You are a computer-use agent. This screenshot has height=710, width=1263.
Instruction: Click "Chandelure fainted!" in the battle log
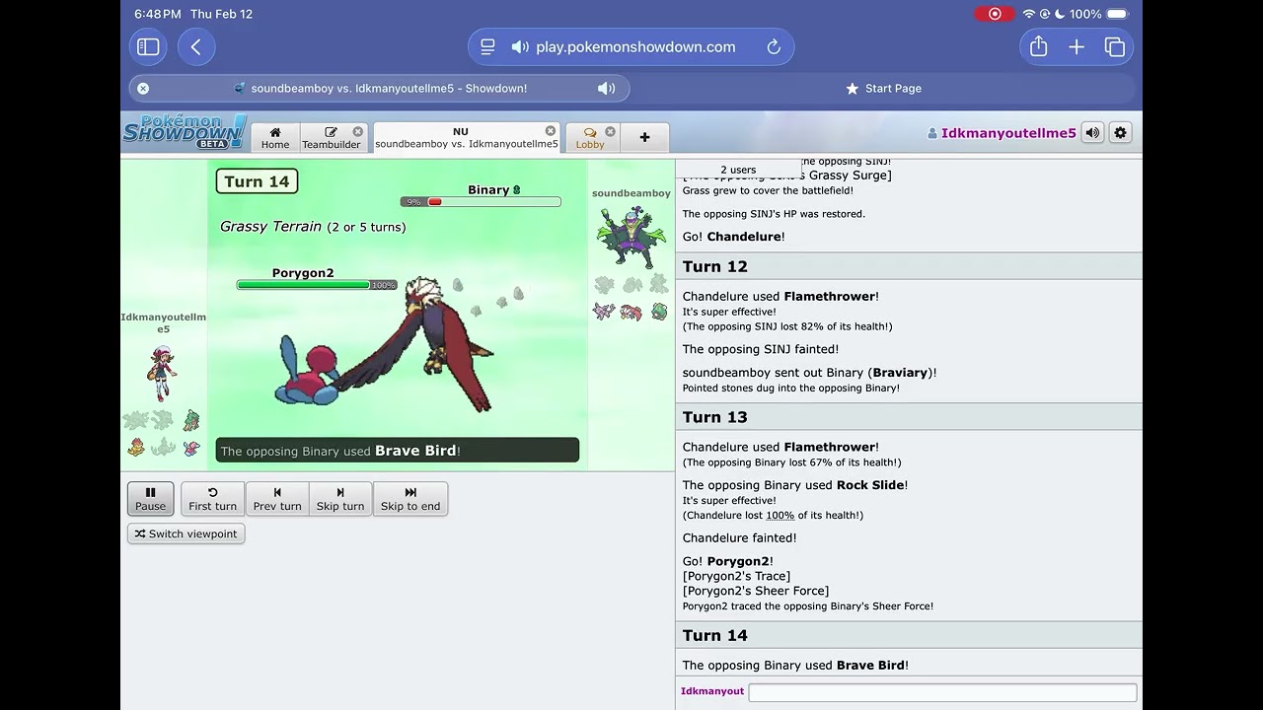tap(739, 537)
